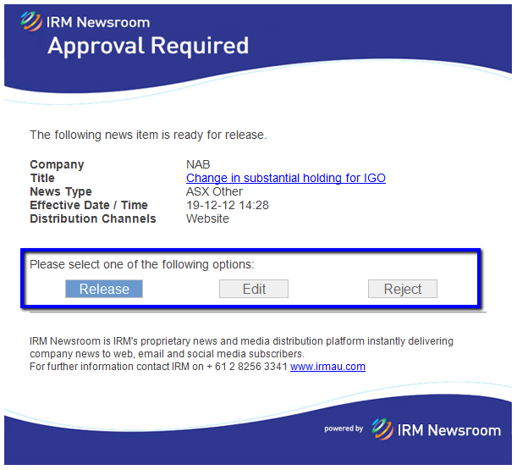Click the date value '19-12-12 14:28'

[x=228, y=205]
